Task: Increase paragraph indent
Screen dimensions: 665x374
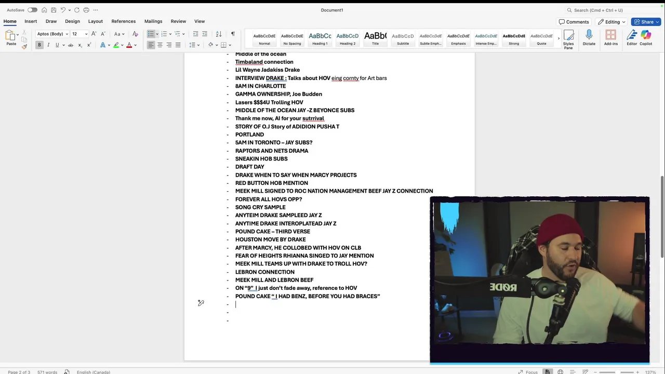Action: pos(205,34)
